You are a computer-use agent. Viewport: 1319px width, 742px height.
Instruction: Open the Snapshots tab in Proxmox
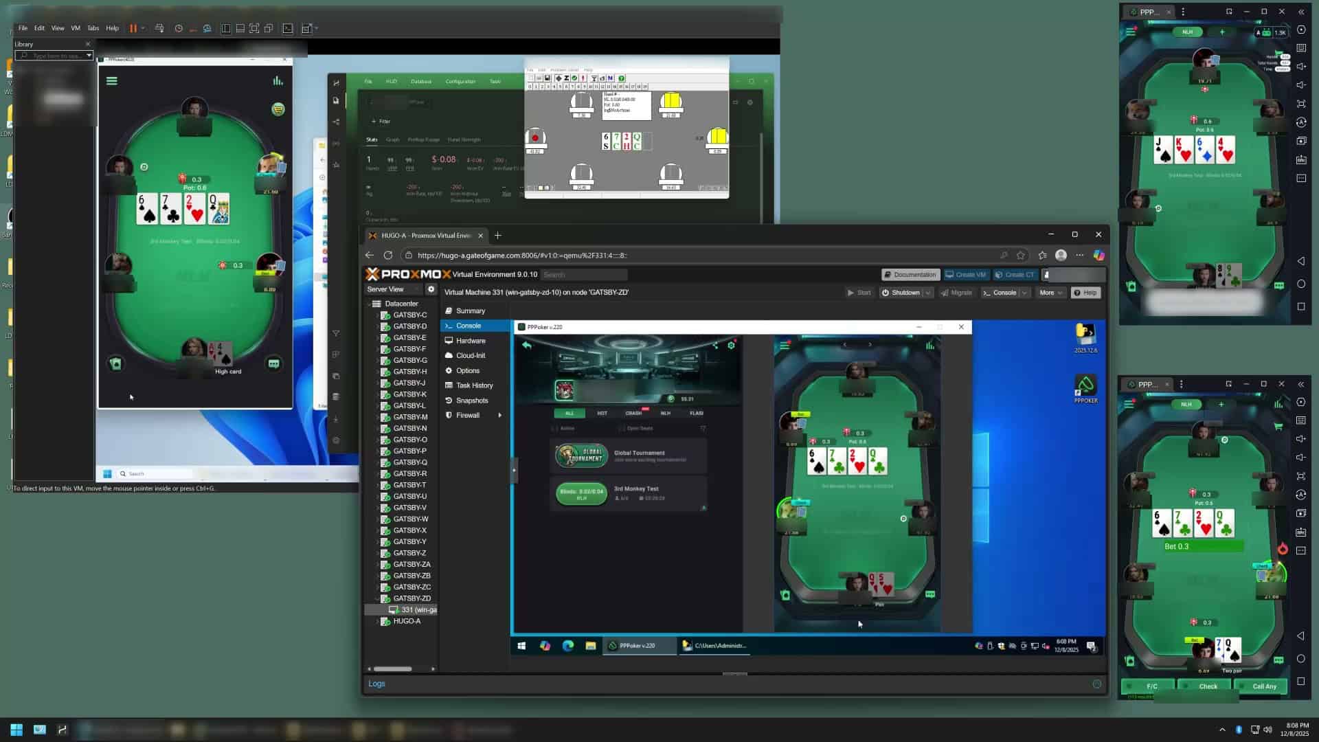(x=472, y=401)
